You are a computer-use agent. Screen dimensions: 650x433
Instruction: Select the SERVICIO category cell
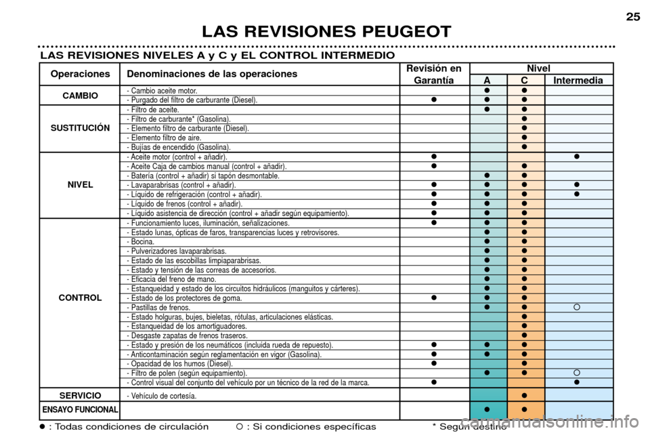click(x=80, y=395)
